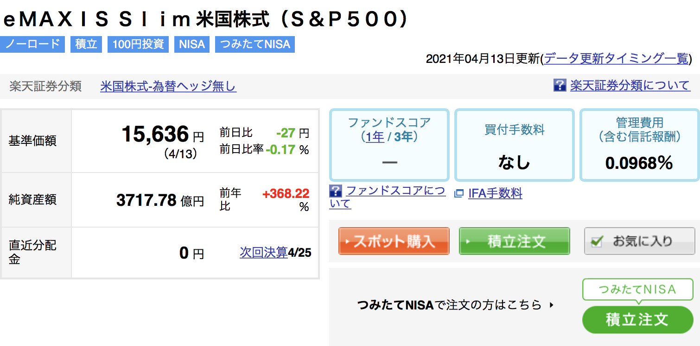Click the blue つみたてNISA tag
Screen dimensions: 700x346
255,44
